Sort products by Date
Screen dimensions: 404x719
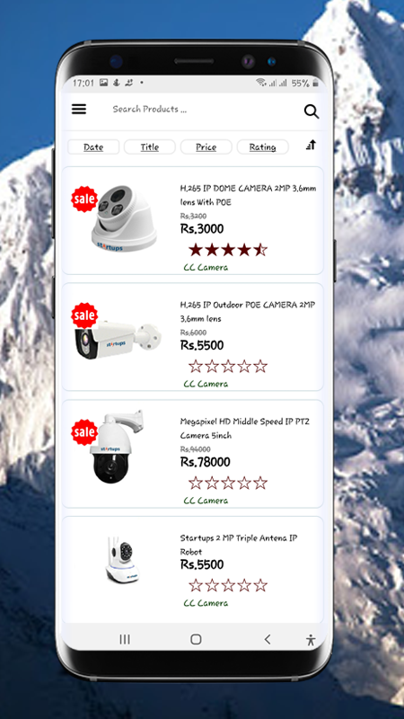[93, 147]
